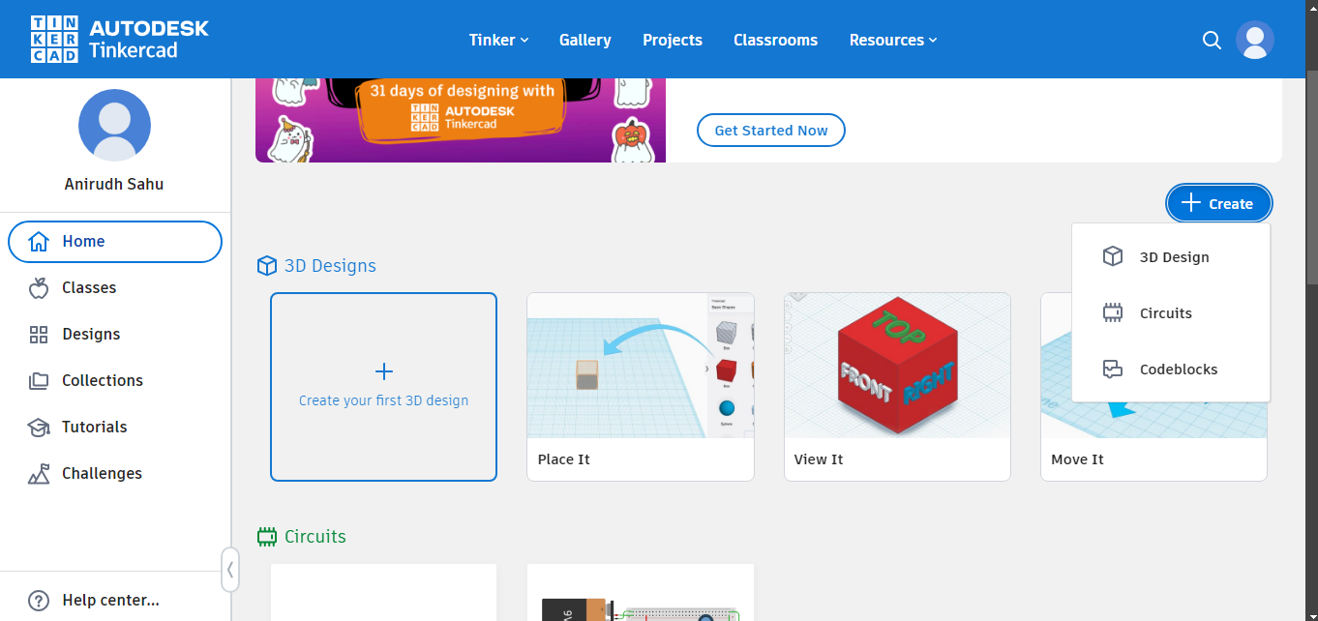Click Create your first 3D design tile
The width and height of the screenshot is (1318, 621).
pos(383,387)
